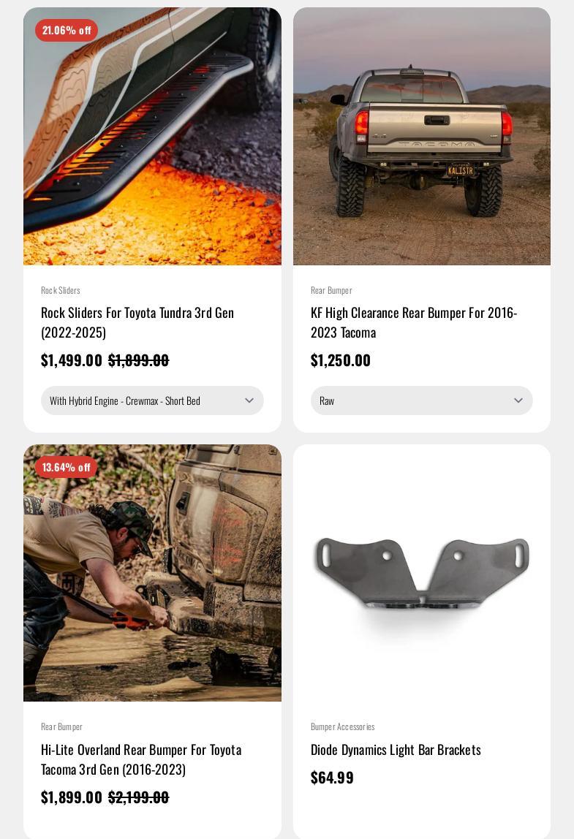
Task: Click the 21.06% off badge
Action: coord(67,31)
